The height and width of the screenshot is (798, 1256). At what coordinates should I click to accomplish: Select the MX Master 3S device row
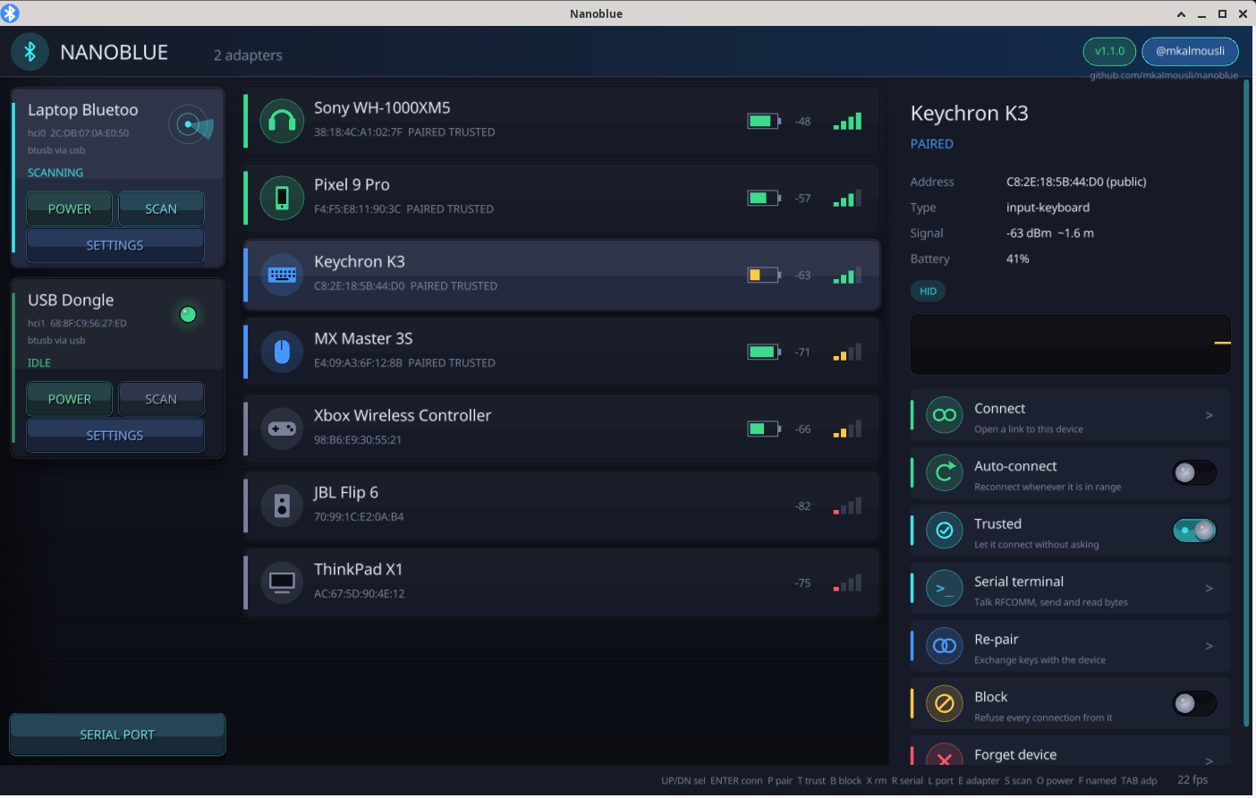pyautogui.click(x=562, y=352)
